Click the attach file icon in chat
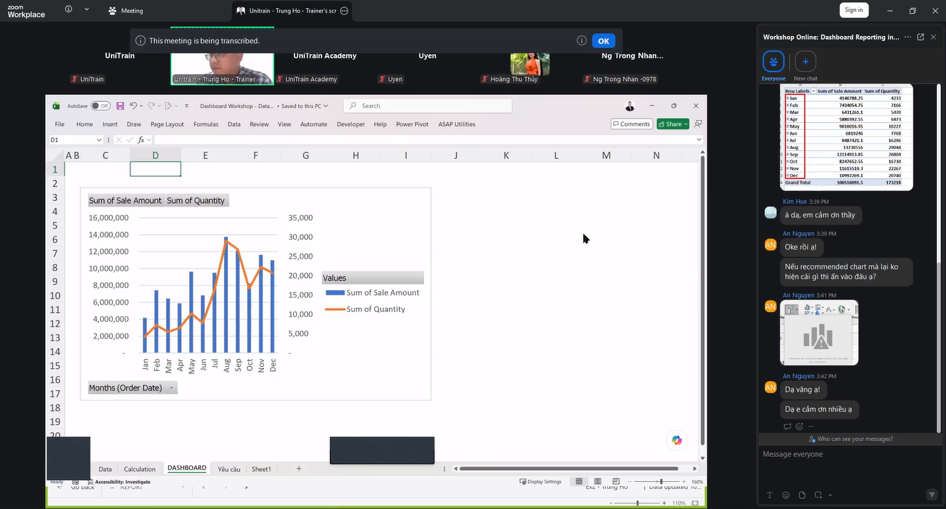946x509 pixels. pyautogui.click(x=802, y=495)
